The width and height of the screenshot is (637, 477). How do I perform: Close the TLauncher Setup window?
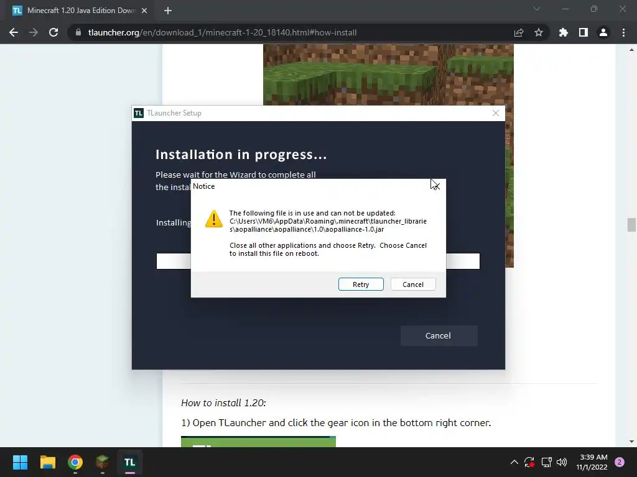496,113
